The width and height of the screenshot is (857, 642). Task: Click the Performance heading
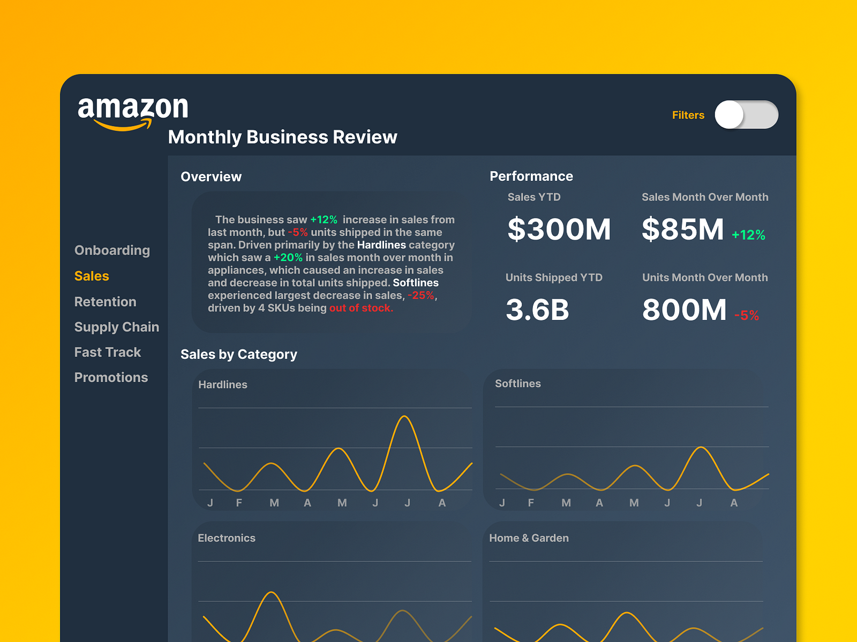(531, 176)
